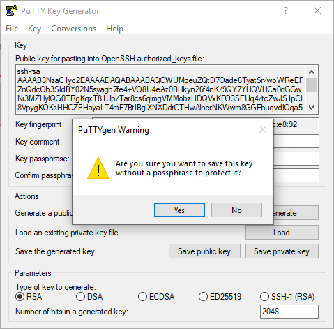Click the number of bits field

[x=289, y=312]
